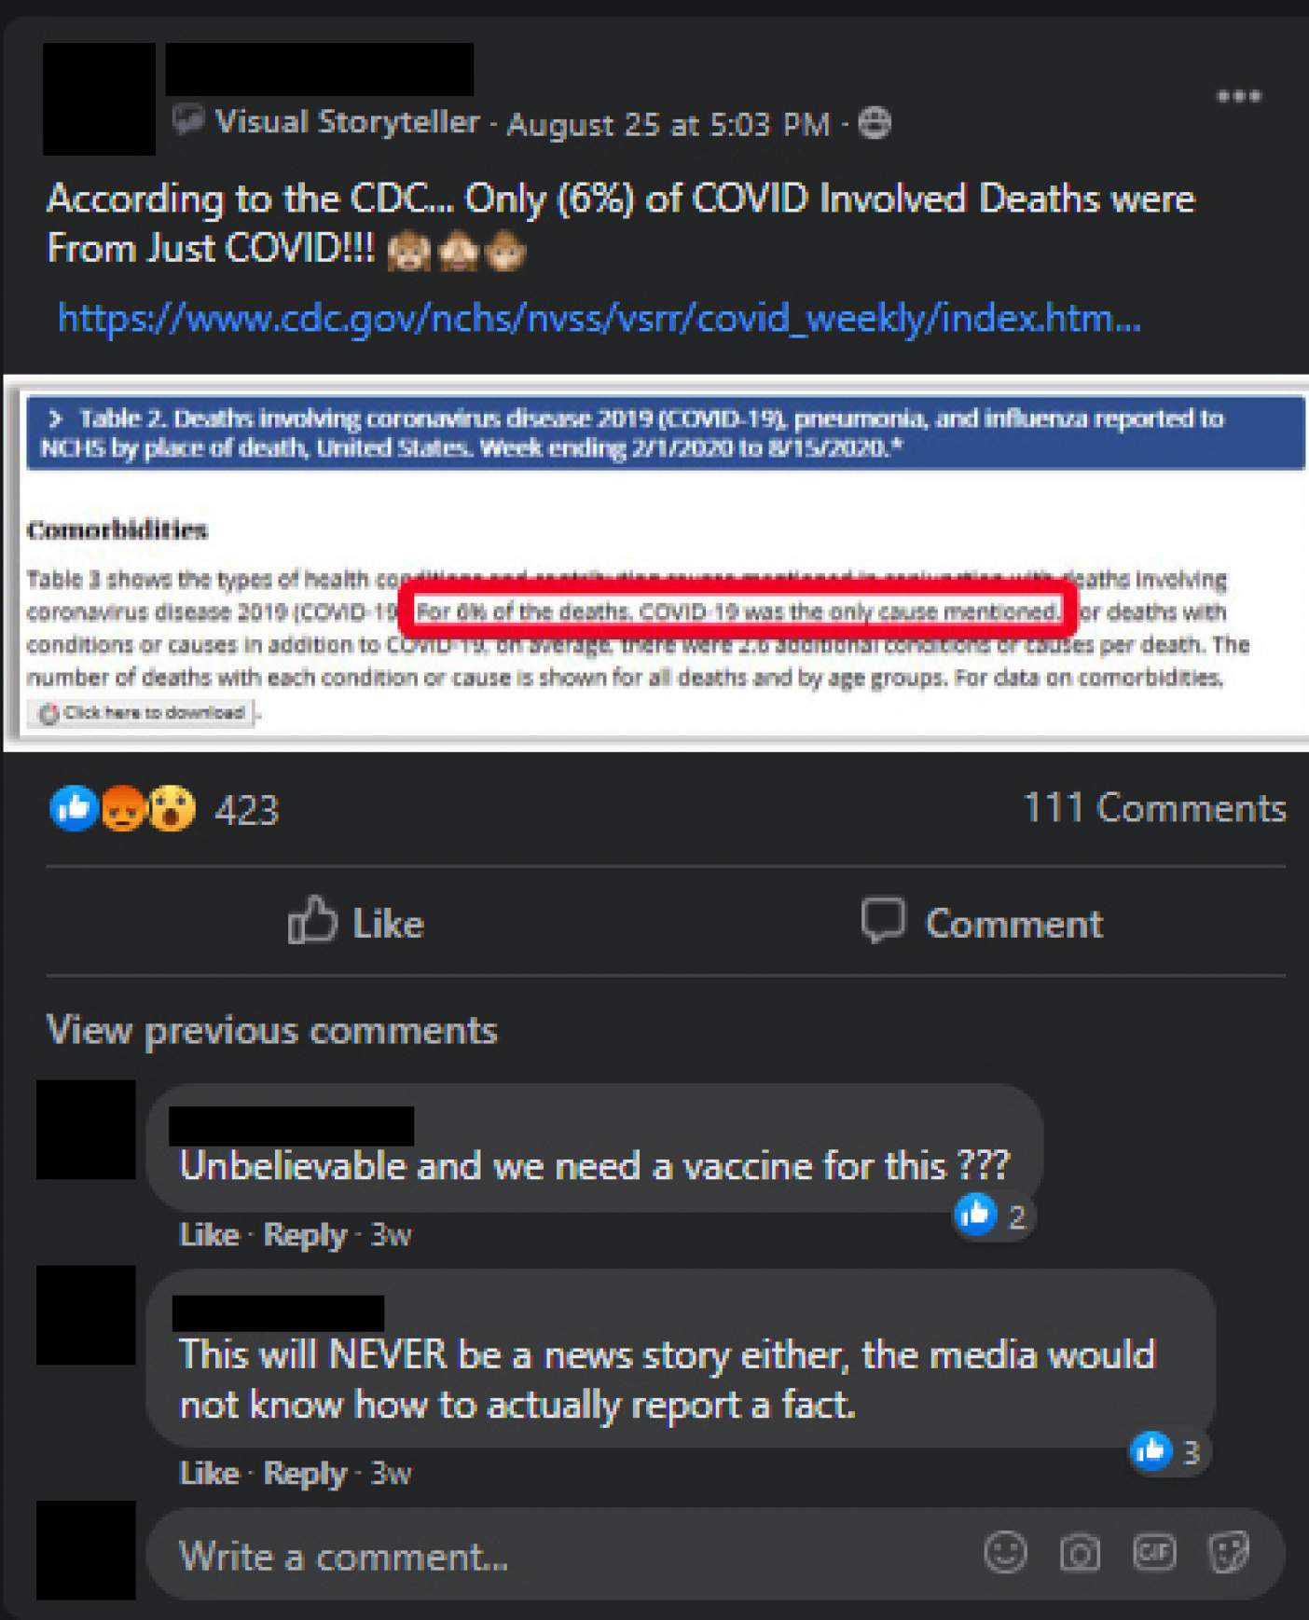1309x1620 pixels.
Task: Click the Visual Storyteller badge icon
Action: coord(188,121)
